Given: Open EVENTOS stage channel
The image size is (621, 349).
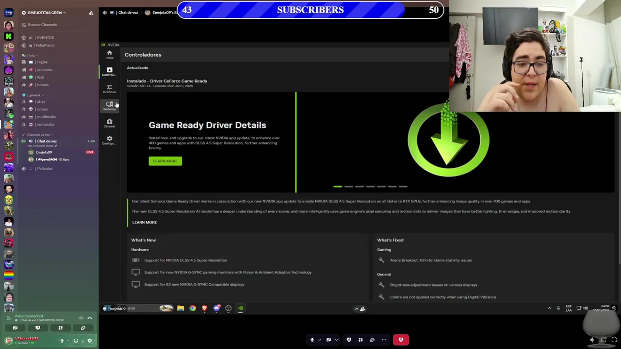Looking at the screenshot, I should click(x=45, y=38).
